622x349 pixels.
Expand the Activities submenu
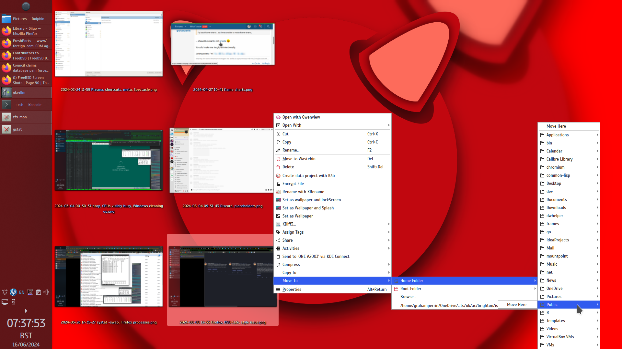click(332, 248)
